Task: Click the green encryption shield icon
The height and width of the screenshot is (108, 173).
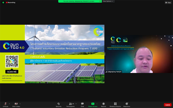Action: pyautogui.click(x=3, y=2)
